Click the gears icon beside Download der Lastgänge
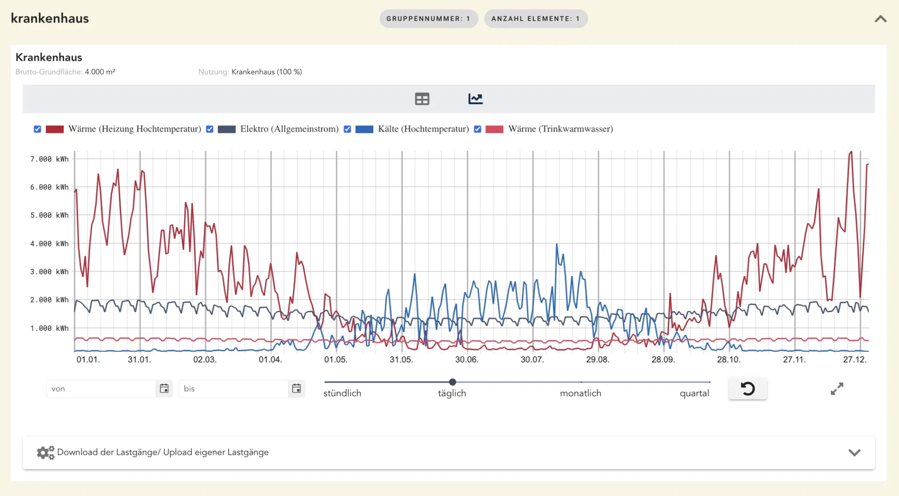 [45, 452]
